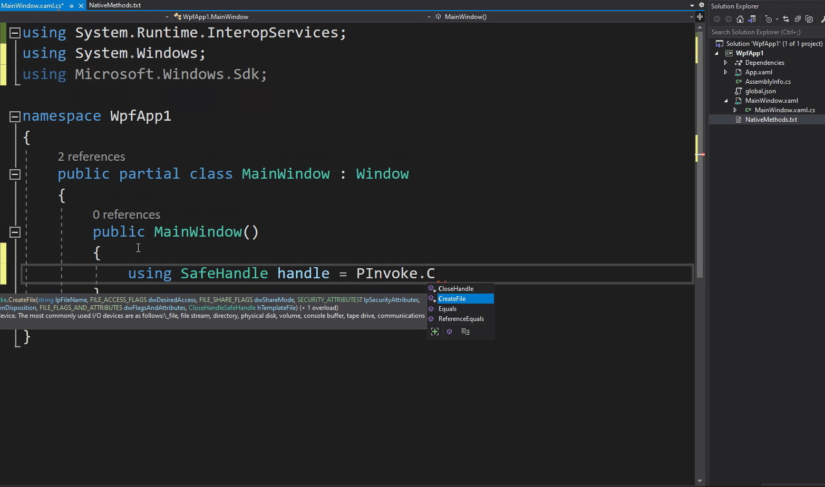Click the Pending Changes Filter clock icon
Screen dimensions: 825x487
(769, 19)
